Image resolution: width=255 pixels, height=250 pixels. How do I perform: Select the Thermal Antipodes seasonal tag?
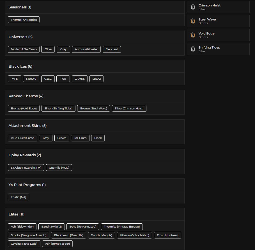[x=24, y=20]
